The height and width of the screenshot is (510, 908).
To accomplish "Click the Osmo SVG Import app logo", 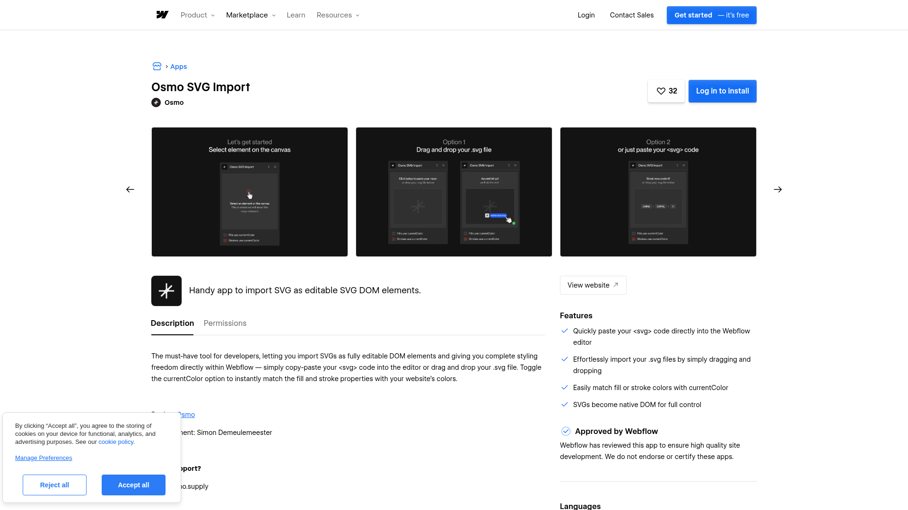I will 166,291.
